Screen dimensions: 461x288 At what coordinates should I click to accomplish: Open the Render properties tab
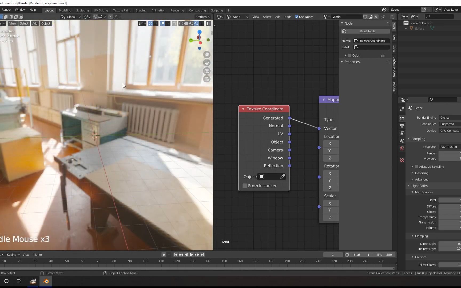(x=402, y=118)
